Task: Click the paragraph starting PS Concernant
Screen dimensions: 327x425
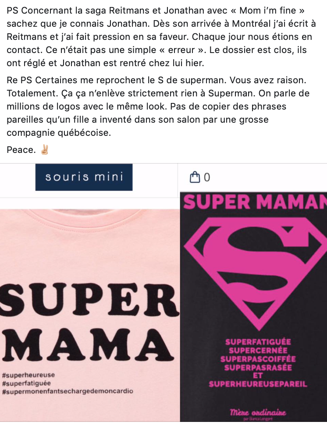Action: [161, 37]
